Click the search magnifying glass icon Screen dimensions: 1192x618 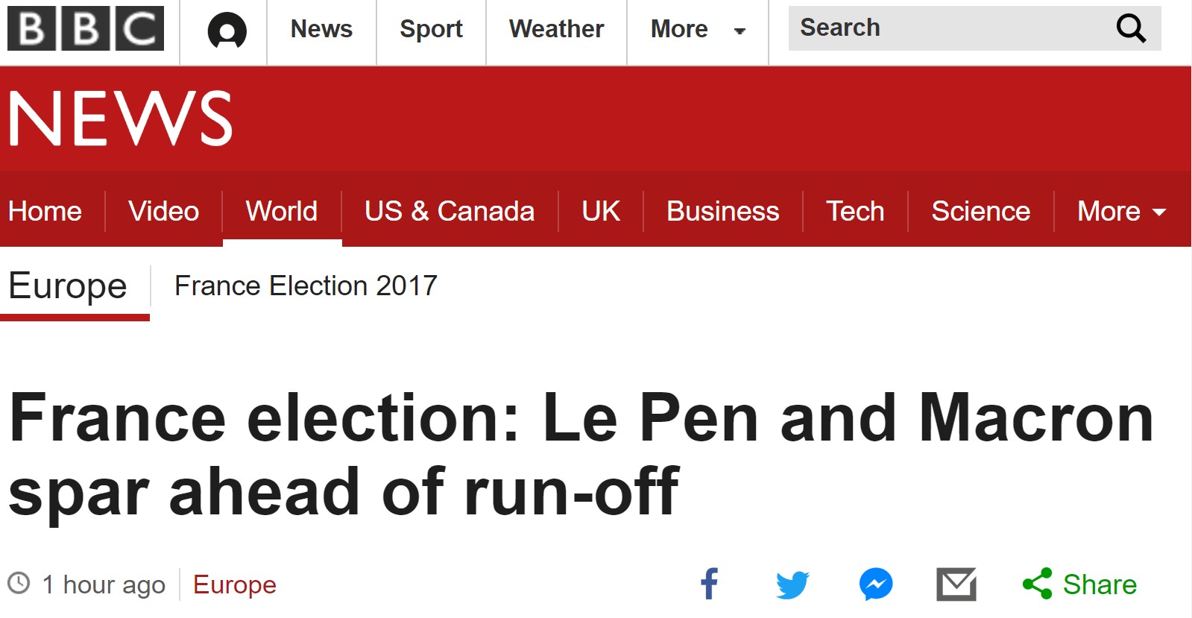pyautogui.click(x=1130, y=28)
